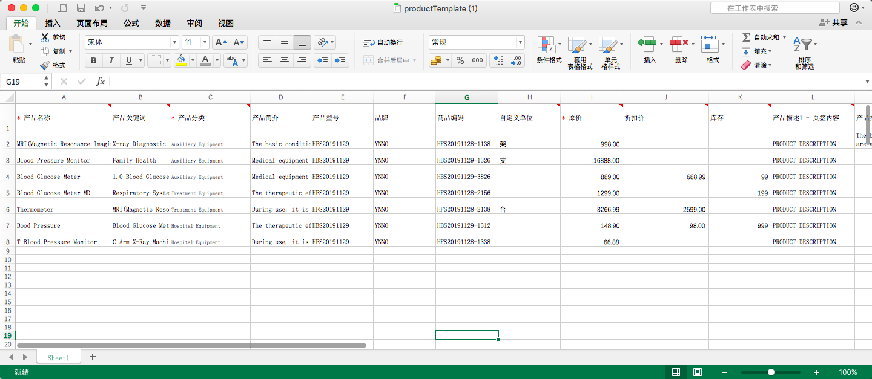Switch to Page Layout view in status bar
Image resolution: width=872 pixels, height=379 pixels.
697,372
